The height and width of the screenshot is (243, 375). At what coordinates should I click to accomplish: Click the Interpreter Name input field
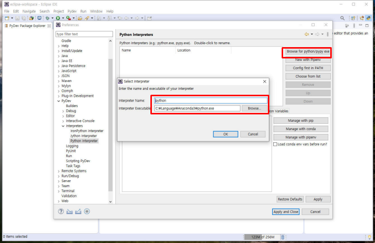(x=211, y=101)
